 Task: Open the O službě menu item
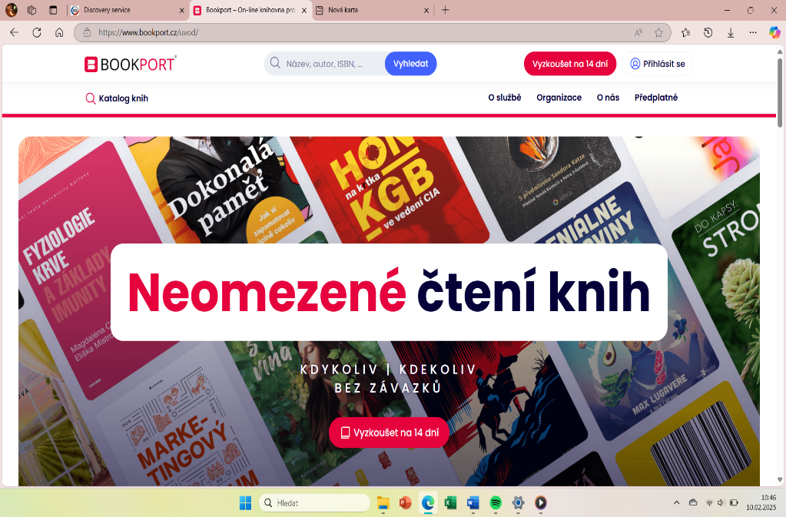coord(504,98)
